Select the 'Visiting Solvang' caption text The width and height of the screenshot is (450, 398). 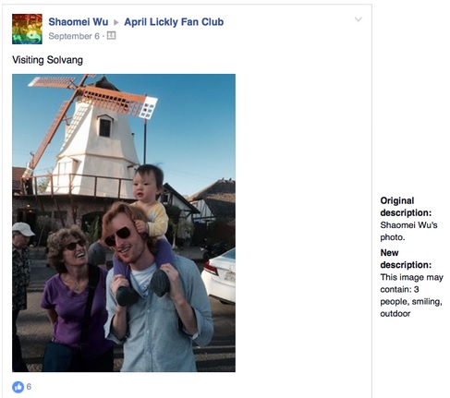tap(47, 60)
